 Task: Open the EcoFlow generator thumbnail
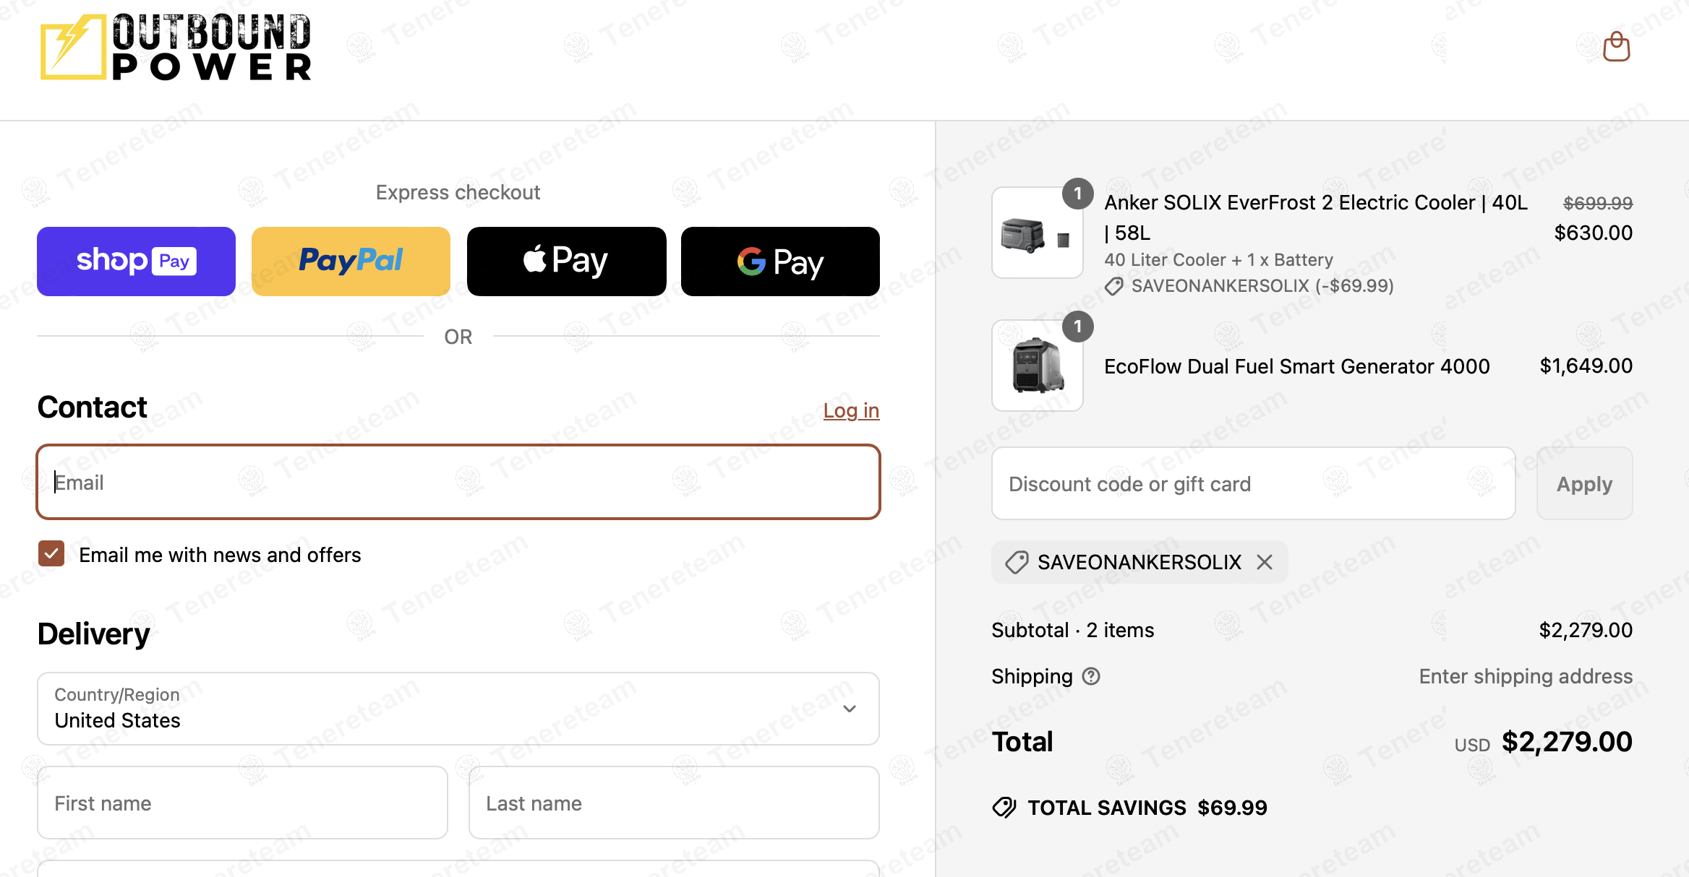point(1037,366)
